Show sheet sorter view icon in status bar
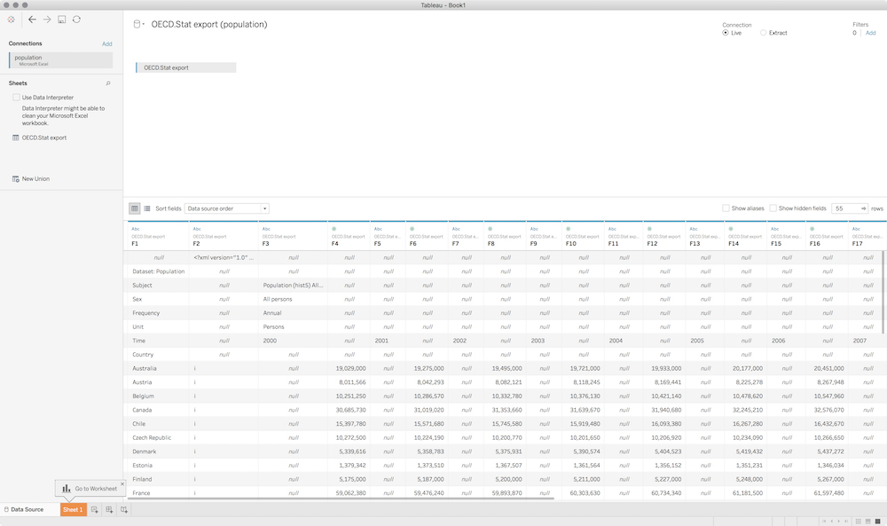The height and width of the screenshot is (526, 887). (858, 522)
